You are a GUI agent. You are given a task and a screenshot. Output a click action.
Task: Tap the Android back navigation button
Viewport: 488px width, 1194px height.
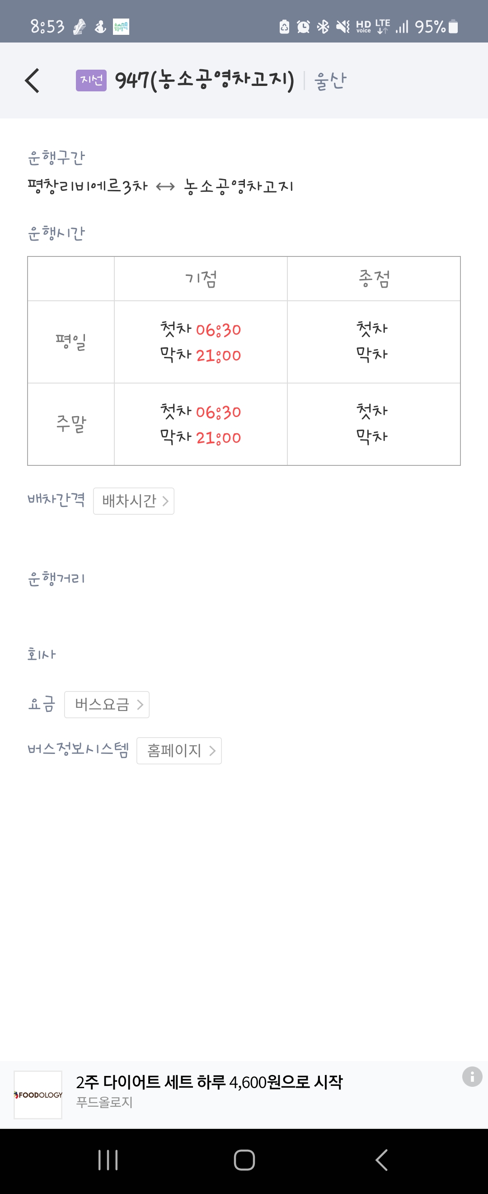pyautogui.click(x=381, y=1160)
